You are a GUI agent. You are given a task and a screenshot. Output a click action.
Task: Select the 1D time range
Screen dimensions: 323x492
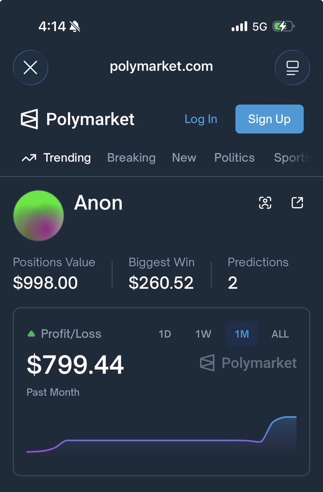click(165, 334)
